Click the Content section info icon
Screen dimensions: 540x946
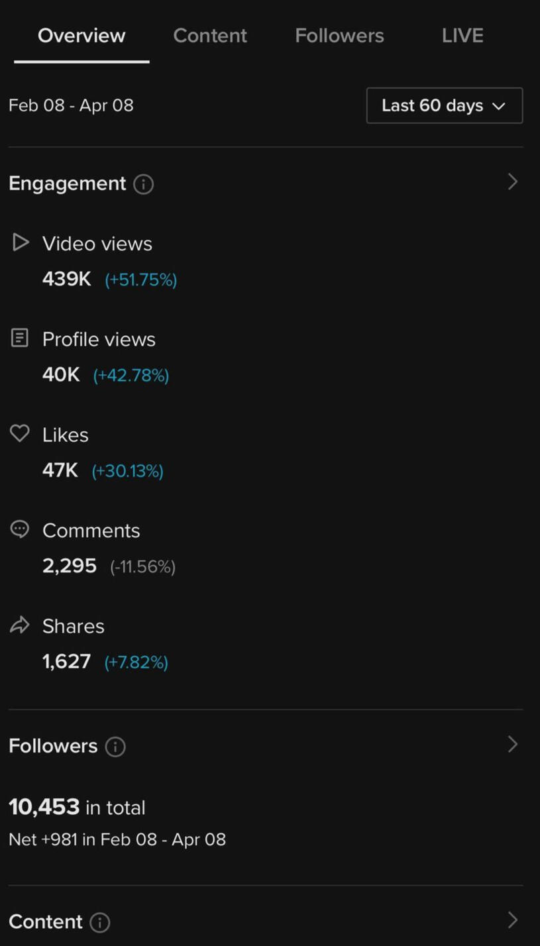[x=100, y=922]
